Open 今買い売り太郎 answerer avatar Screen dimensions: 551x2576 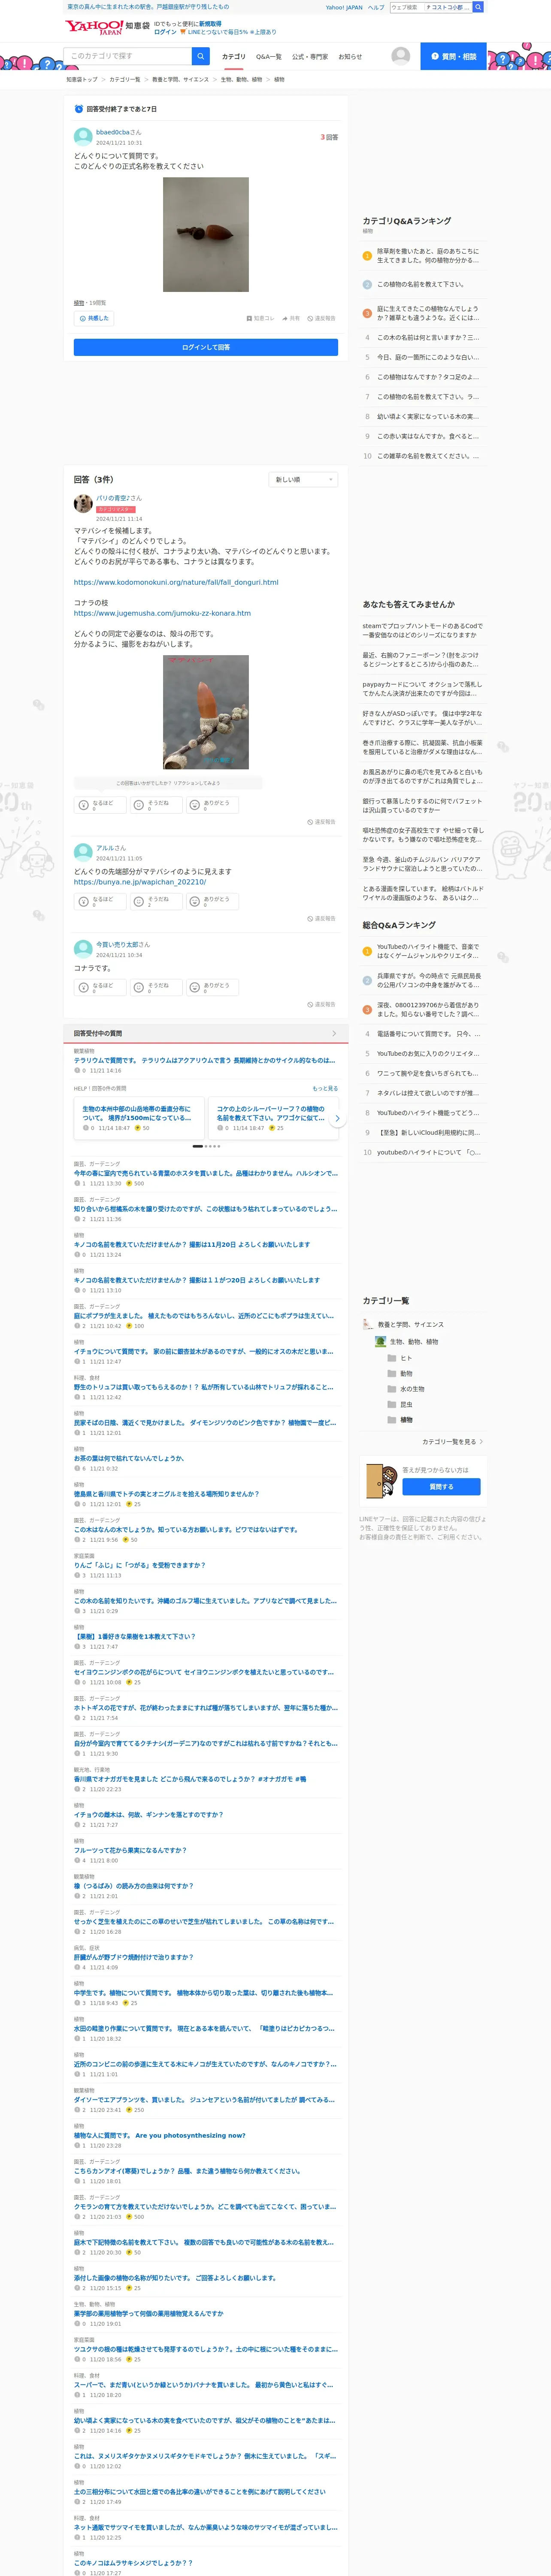(83, 949)
